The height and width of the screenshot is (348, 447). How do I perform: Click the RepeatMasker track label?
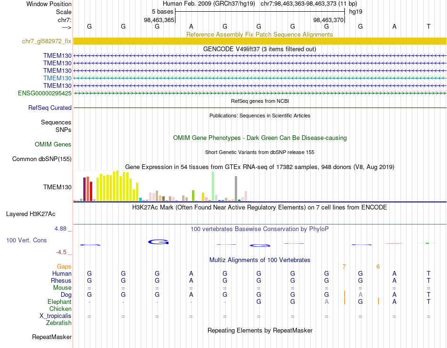point(52,337)
